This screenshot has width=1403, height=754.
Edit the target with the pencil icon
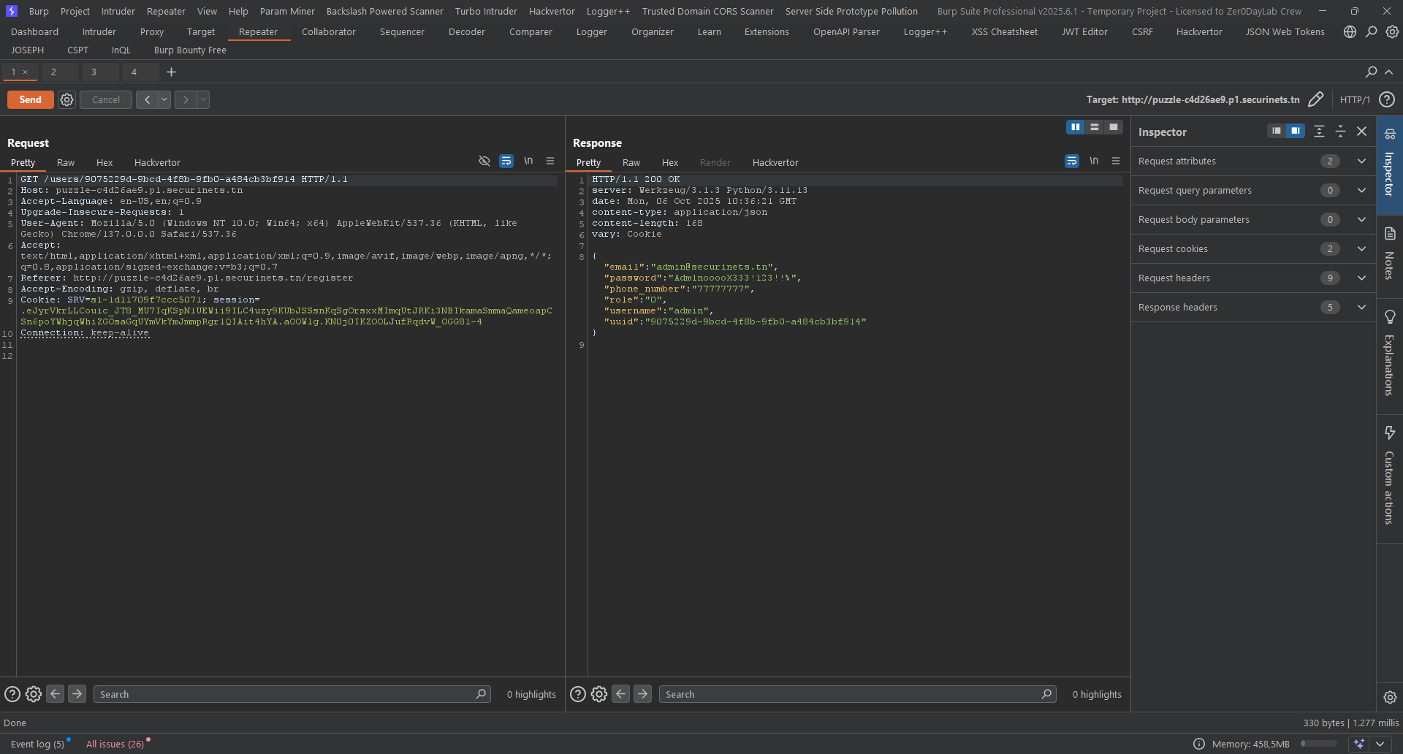[x=1315, y=99]
